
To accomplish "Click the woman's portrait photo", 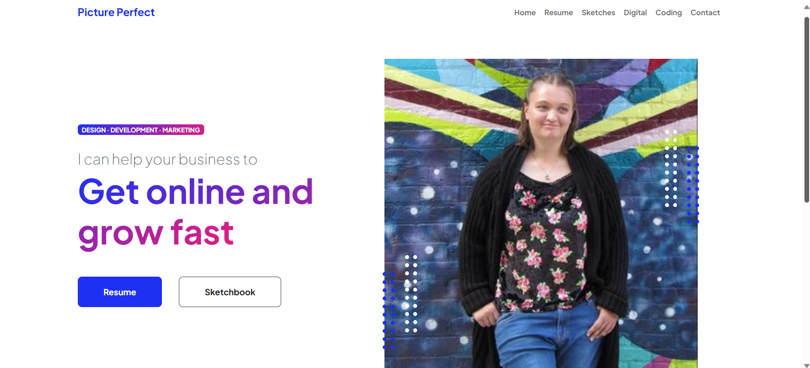I will coord(541,213).
